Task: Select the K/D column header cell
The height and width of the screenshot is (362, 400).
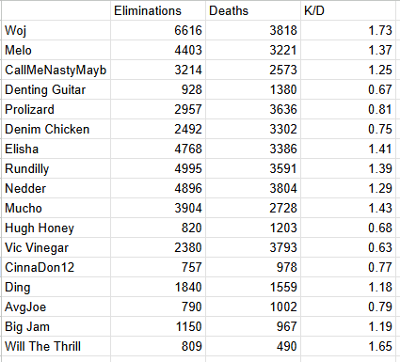Action: tap(348, 10)
